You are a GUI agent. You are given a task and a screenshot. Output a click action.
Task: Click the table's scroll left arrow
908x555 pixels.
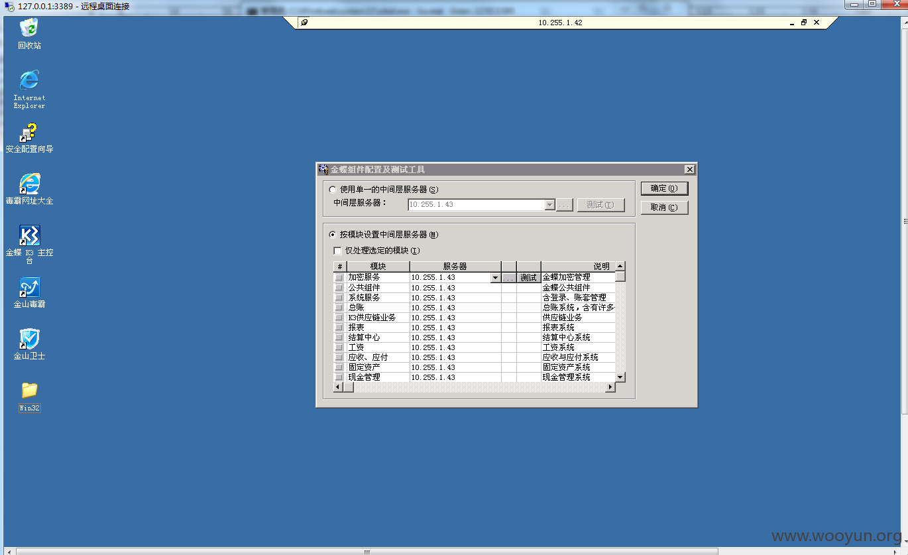(x=338, y=387)
